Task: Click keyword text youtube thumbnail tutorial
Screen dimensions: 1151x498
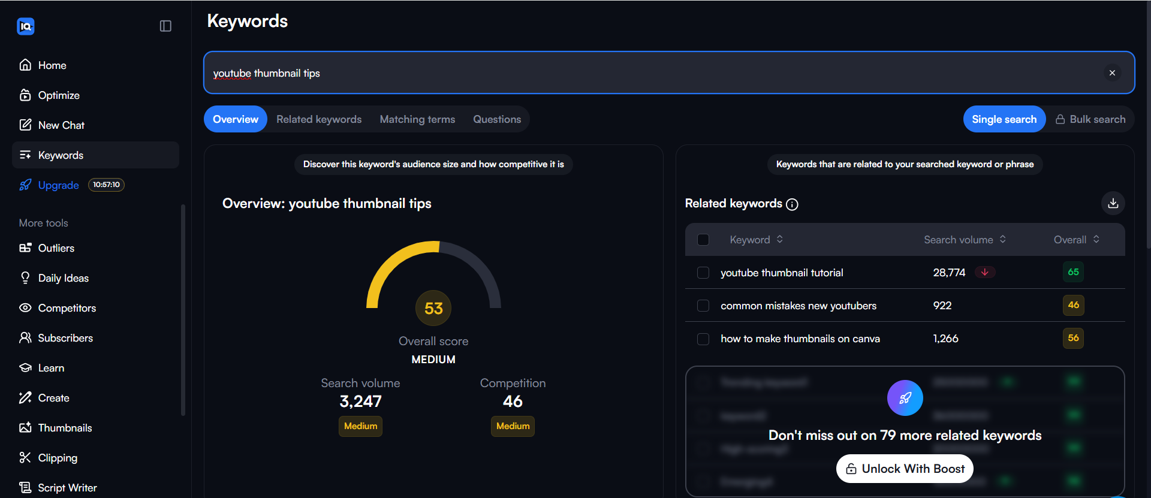Action: pos(782,273)
